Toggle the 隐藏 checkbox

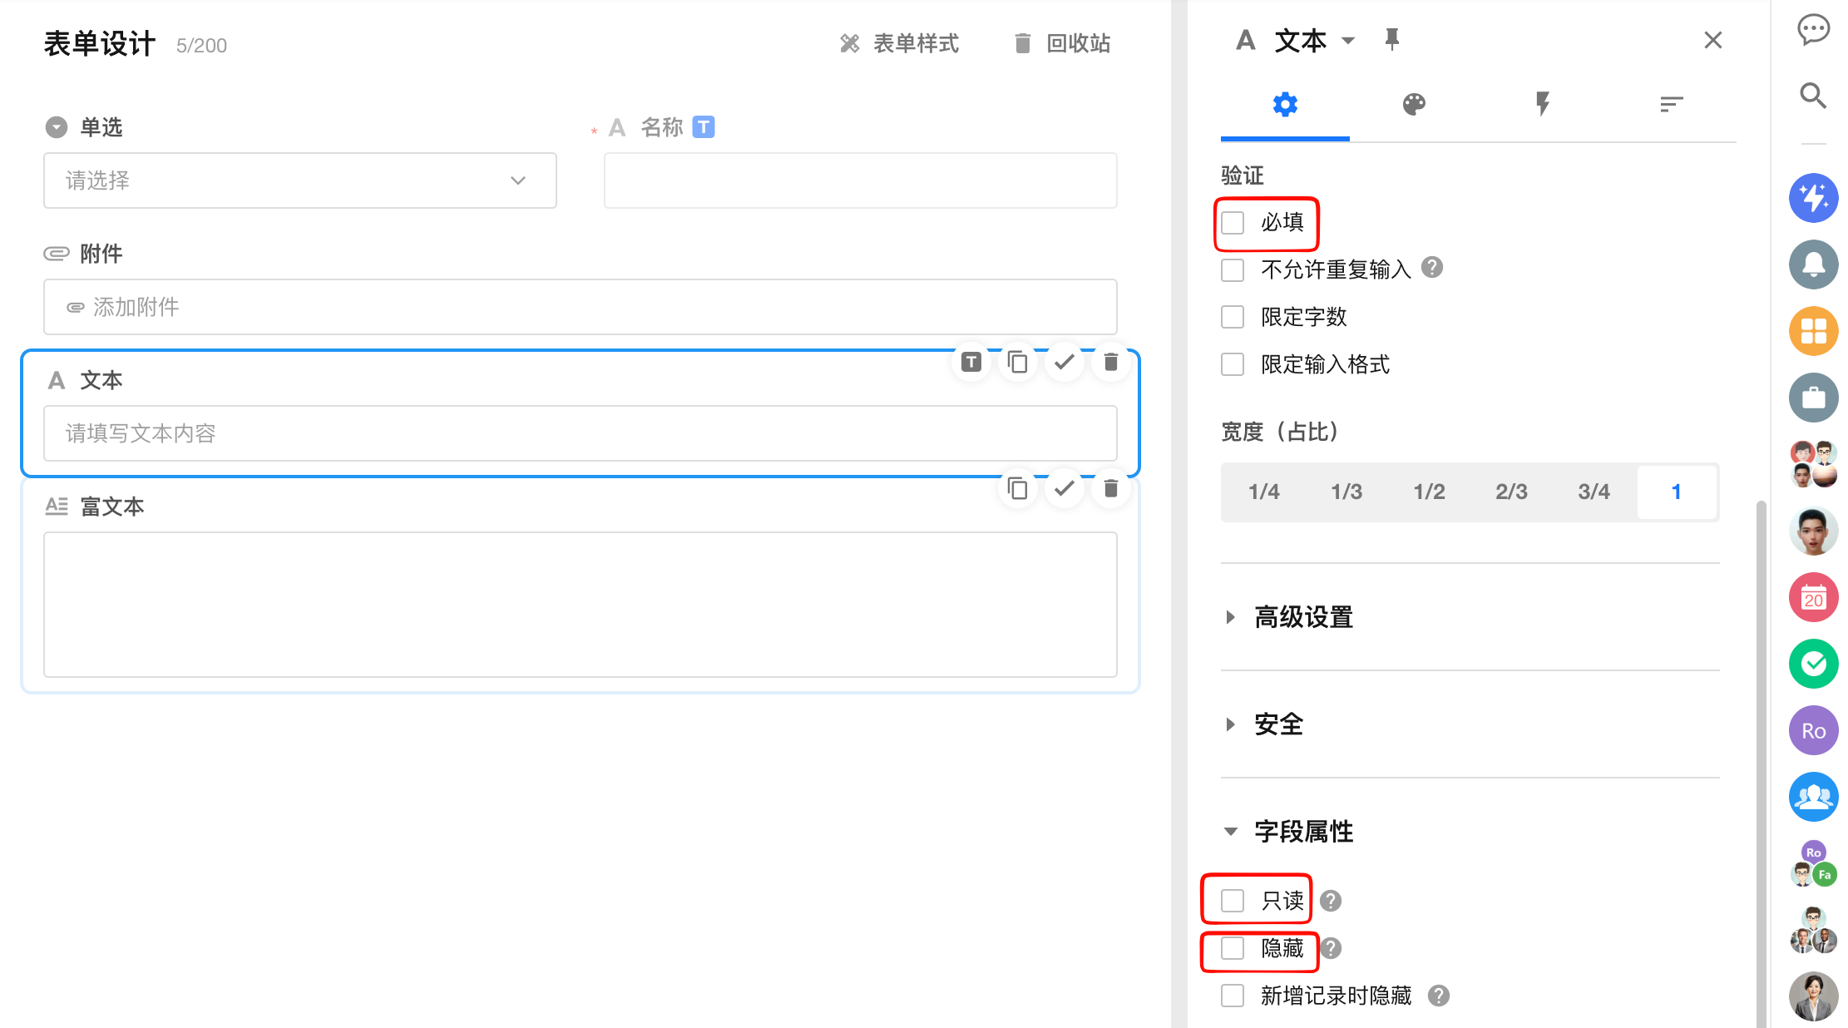1233,948
